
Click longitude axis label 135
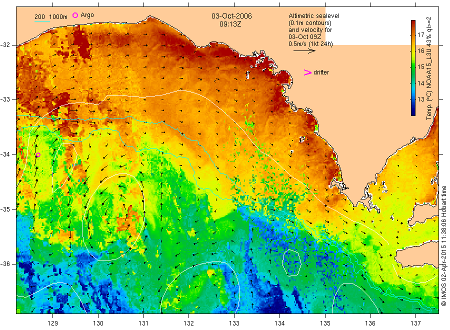(x=325, y=323)
